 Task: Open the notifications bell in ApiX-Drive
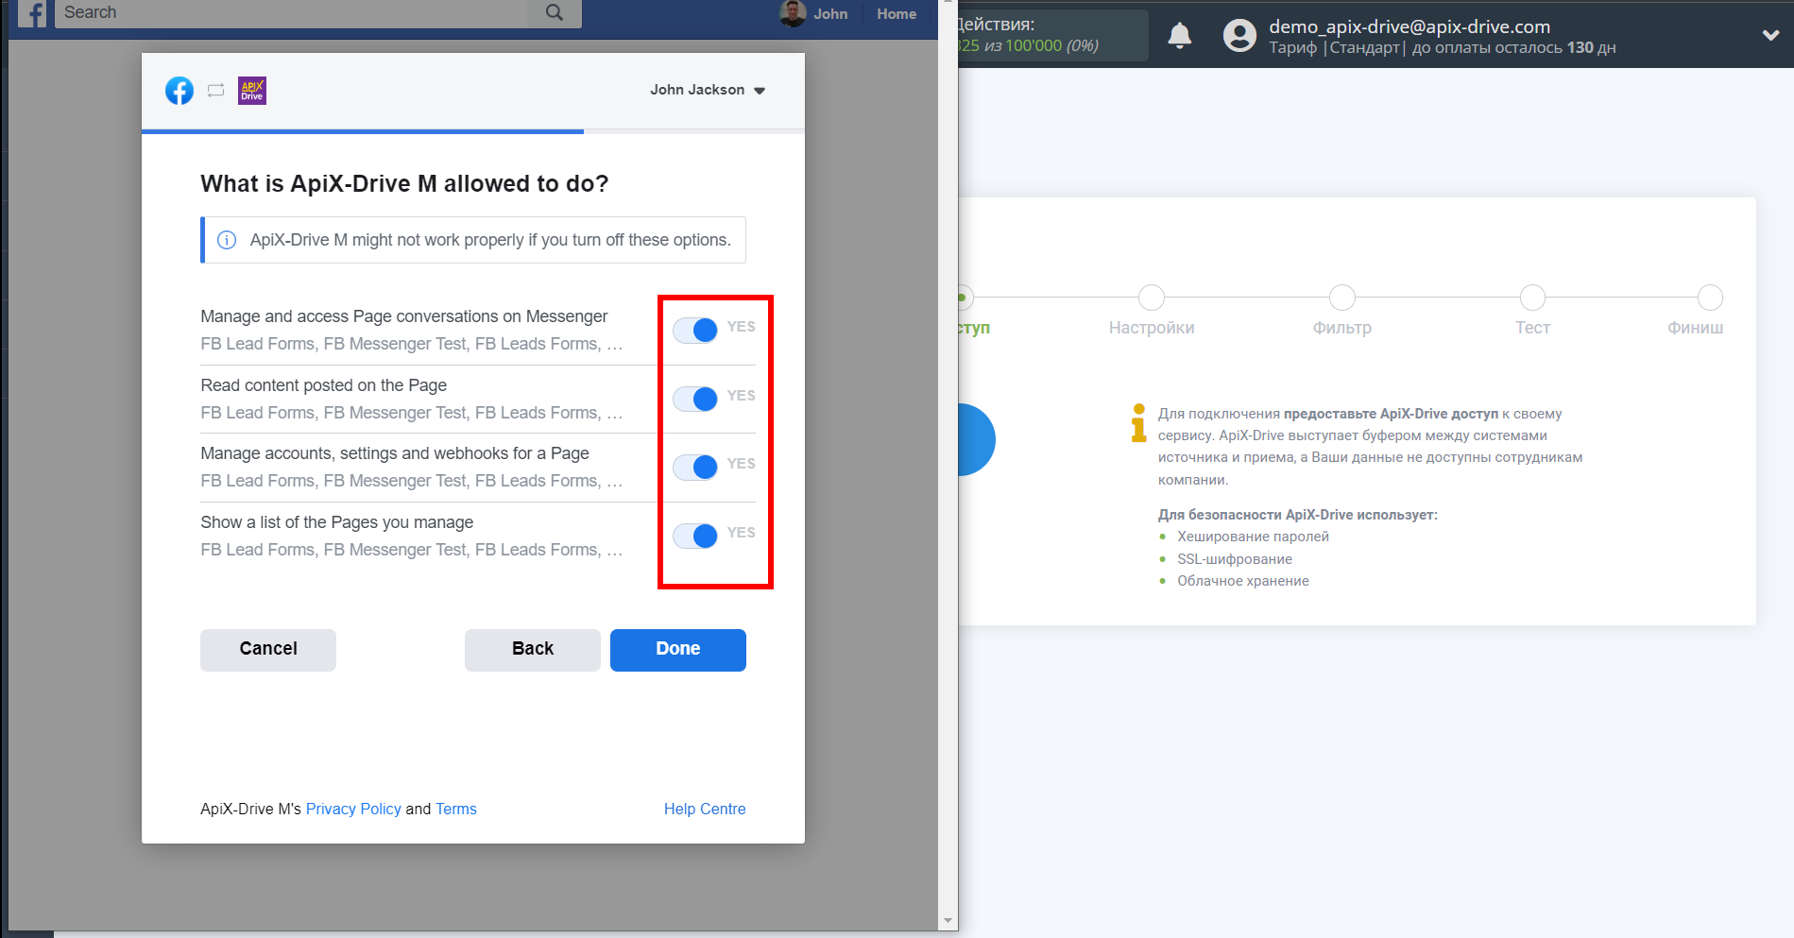pyautogui.click(x=1179, y=36)
